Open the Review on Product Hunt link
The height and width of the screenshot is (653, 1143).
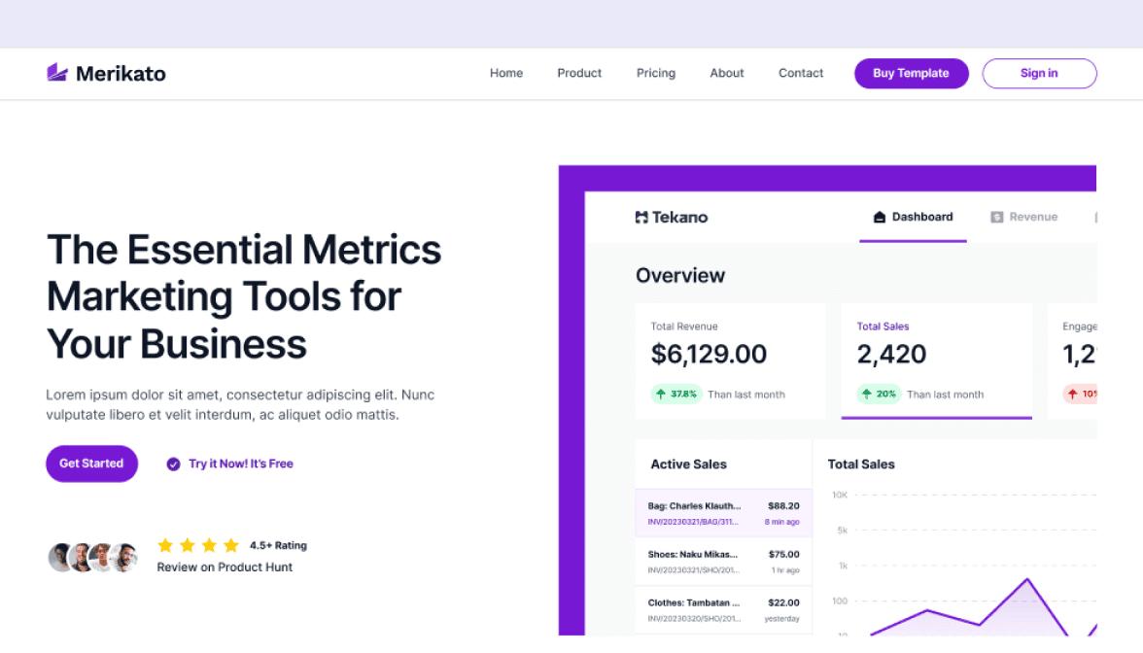tap(225, 567)
